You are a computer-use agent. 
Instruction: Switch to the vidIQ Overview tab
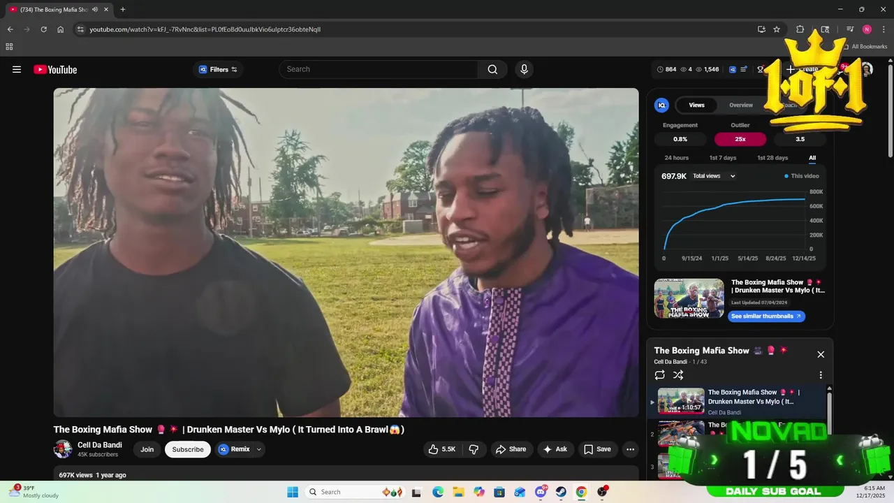[741, 105]
